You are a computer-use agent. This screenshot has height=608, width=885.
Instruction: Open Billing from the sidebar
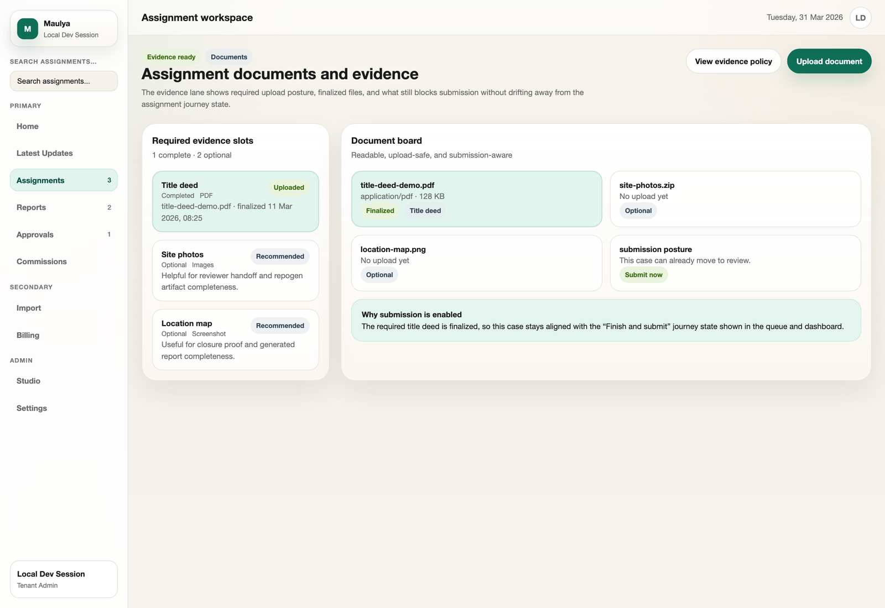27,335
